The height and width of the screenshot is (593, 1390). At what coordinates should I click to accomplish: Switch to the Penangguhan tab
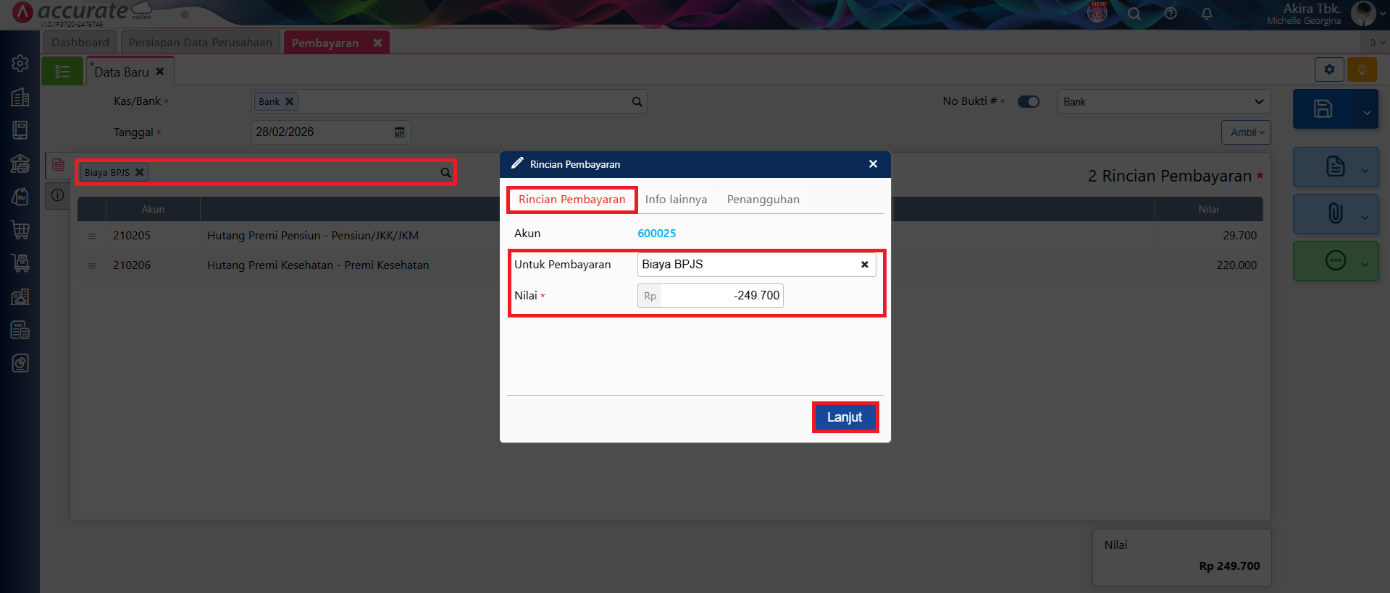pos(763,200)
